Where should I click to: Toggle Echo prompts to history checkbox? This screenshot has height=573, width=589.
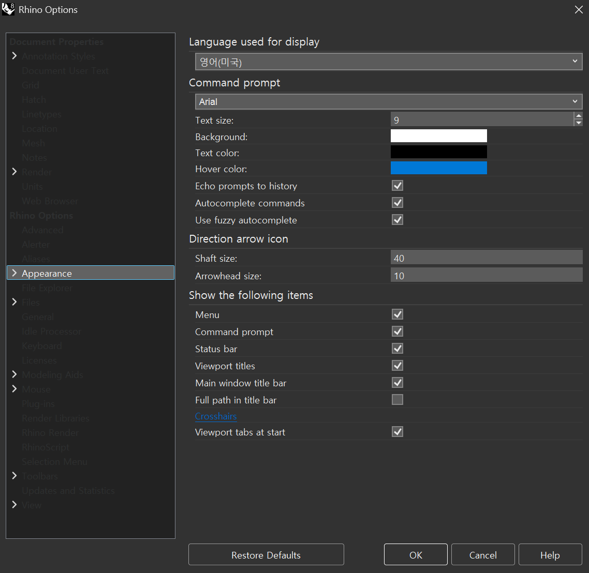coord(397,185)
